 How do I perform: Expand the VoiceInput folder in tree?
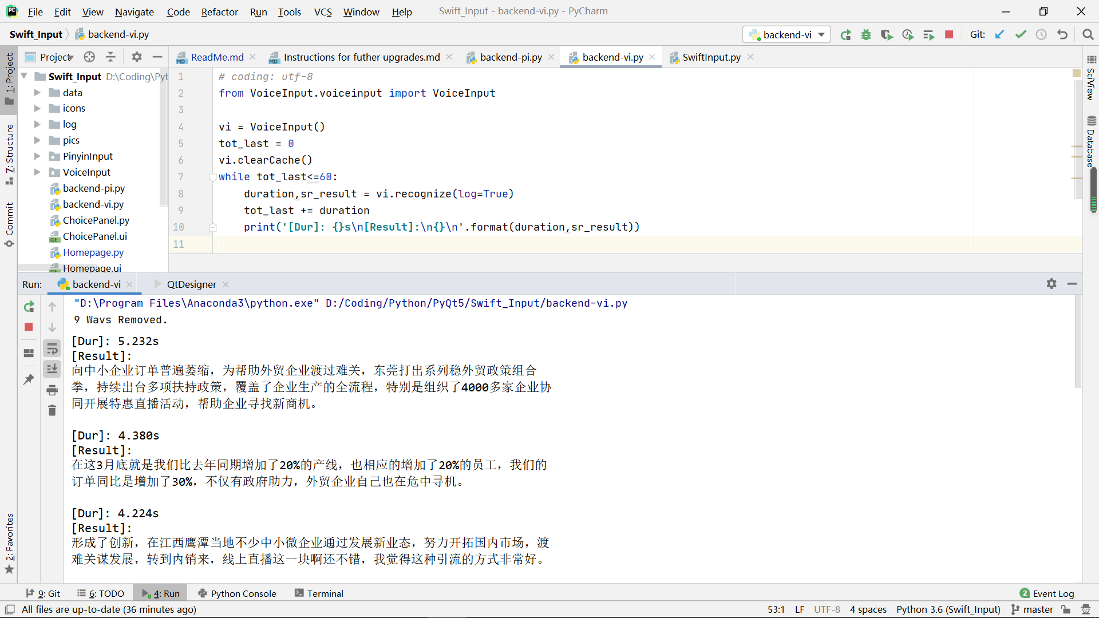pyautogui.click(x=37, y=172)
